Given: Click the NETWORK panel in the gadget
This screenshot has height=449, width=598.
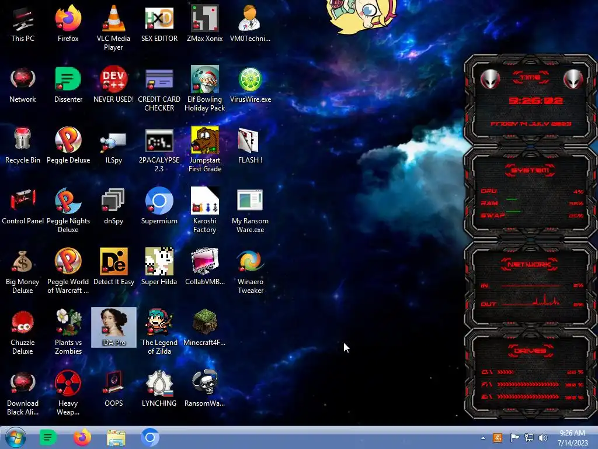Looking at the screenshot, I should coord(530,285).
